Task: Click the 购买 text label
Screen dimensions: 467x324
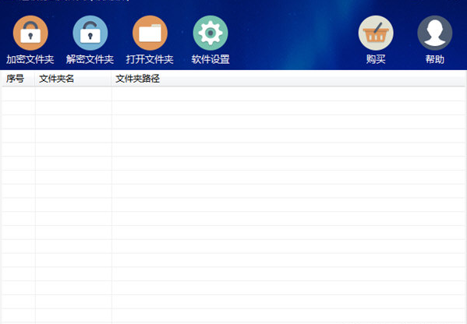Action: tap(376, 59)
